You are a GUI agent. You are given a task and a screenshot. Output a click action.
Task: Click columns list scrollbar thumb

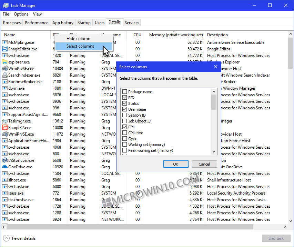click(x=214, y=102)
